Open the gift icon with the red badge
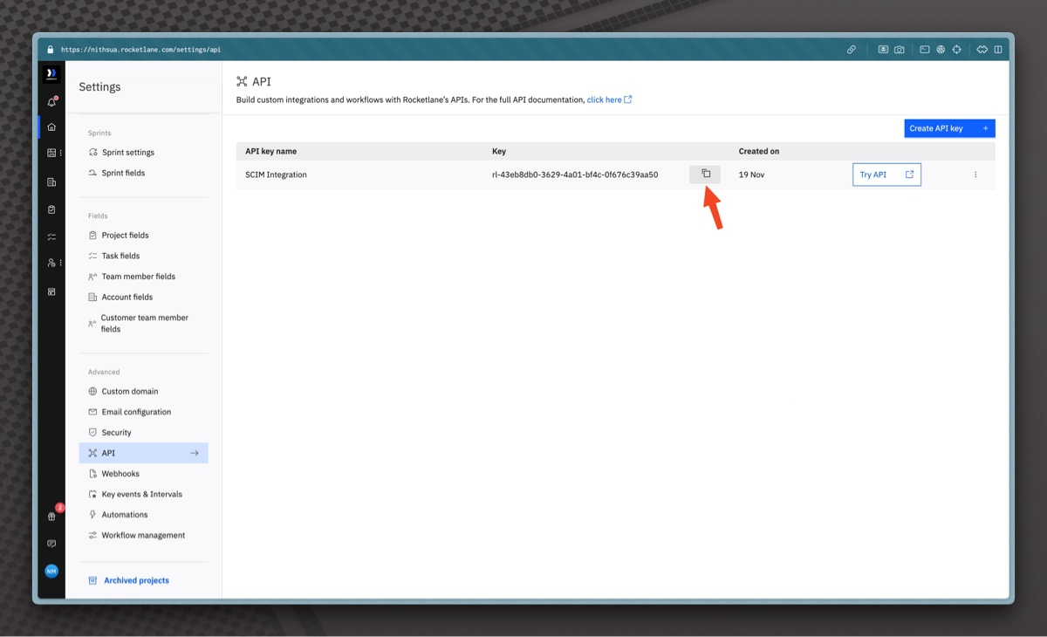The width and height of the screenshot is (1047, 637). [x=51, y=517]
